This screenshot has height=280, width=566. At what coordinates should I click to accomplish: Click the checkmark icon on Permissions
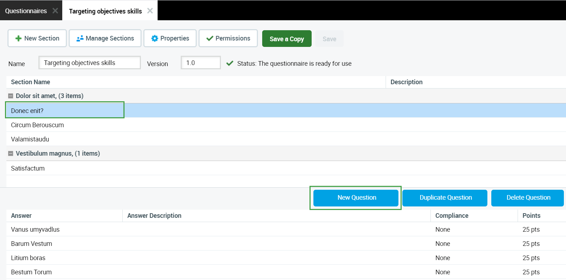[210, 38]
